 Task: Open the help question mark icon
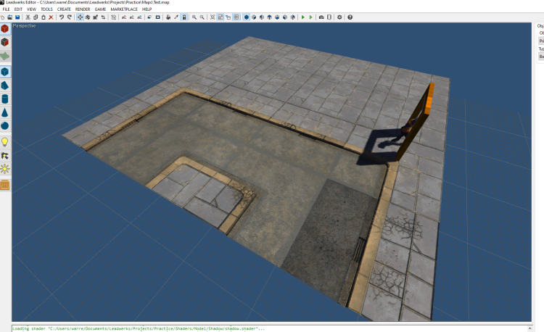point(350,17)
